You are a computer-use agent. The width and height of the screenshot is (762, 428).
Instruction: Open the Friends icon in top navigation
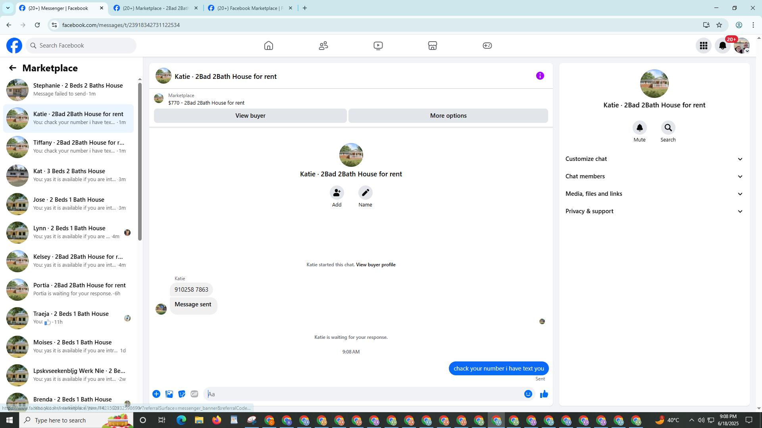tap(323, 46)
